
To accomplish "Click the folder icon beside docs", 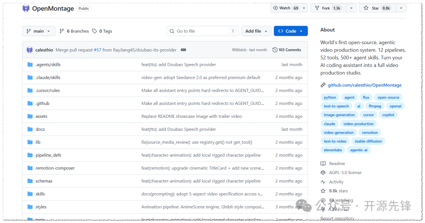I will pos(30,129).
